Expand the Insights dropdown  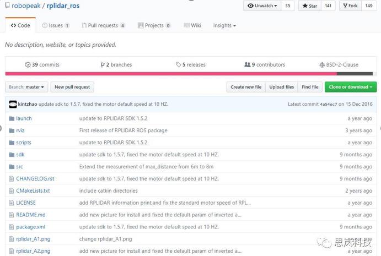click(x=224, y=25)
